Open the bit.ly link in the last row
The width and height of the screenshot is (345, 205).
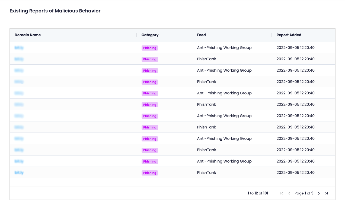point(19,173)
